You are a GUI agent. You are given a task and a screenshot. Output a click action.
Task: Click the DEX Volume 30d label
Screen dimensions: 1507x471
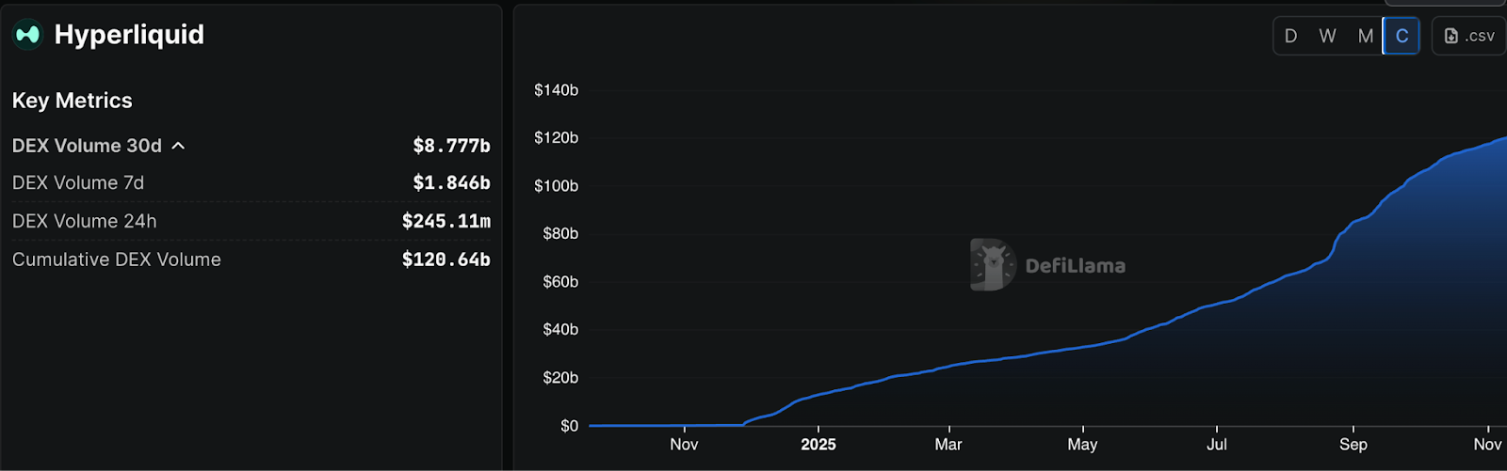(87, 146)
